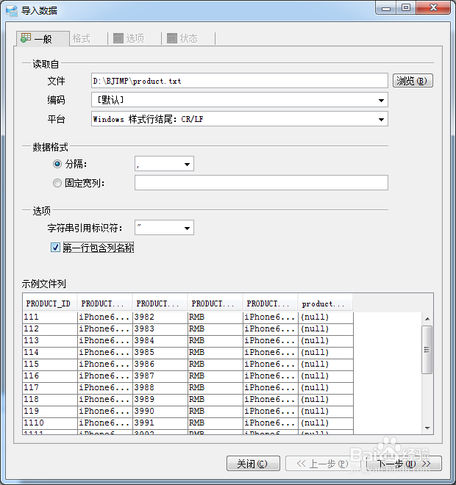Close the import data window
The height and width of the screenshot is (485, 456).
pos(433,7)
